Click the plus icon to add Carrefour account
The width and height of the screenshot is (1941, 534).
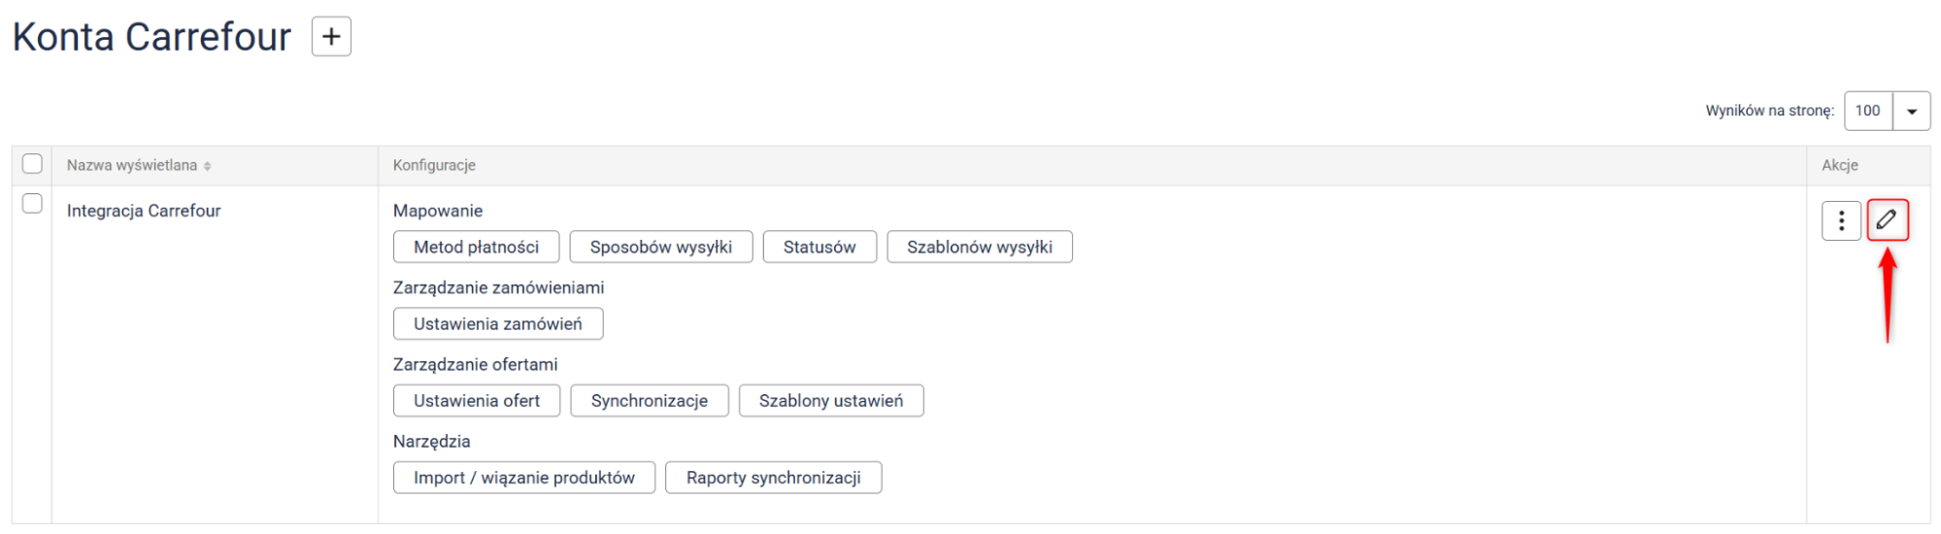(331, 37)
